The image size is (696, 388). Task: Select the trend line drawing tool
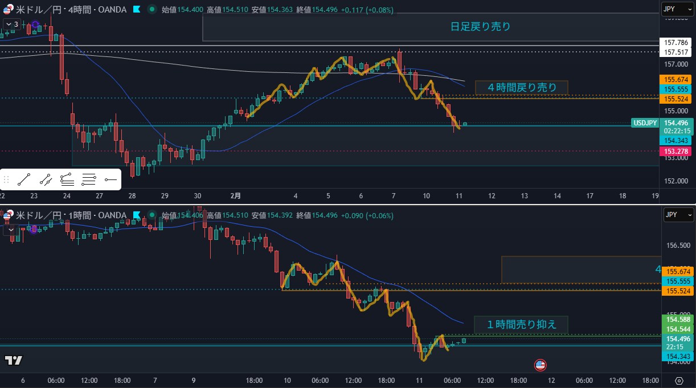tap(24, 181)
